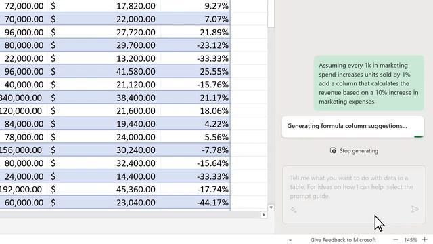Select cell 70,000.00

click(24, 19)
